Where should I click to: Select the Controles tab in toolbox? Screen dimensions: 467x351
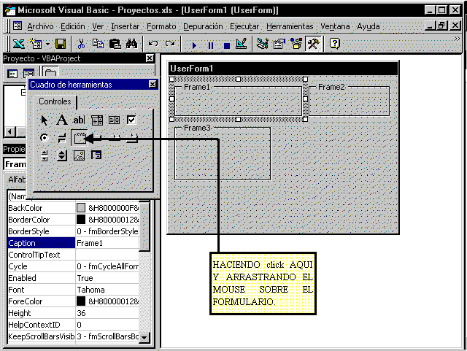(55, 101)
